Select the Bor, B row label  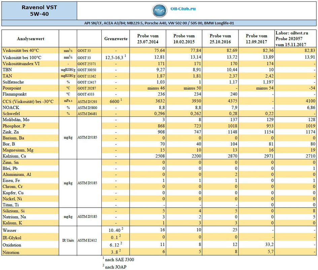[x=8, y=144]
